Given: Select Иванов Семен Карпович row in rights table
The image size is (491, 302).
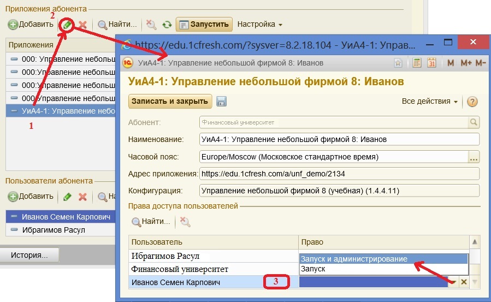Looking at the screenshot, I should (213, 282).
